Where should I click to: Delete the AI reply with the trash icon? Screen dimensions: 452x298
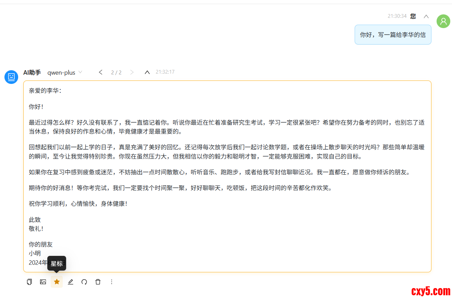pos(98,282)
